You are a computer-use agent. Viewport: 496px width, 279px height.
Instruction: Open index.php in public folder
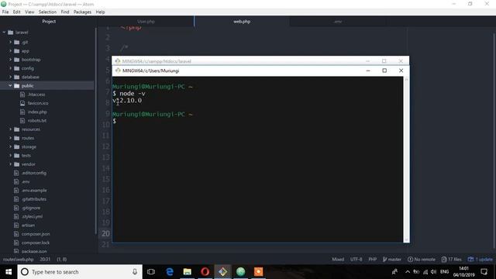pyautogui.click(x=37, y=112)
